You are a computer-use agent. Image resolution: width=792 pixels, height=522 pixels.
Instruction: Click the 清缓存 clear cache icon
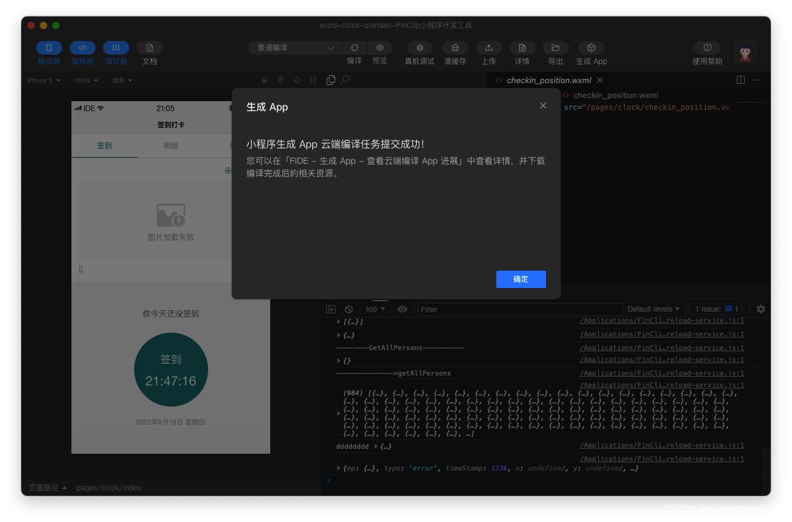tap(455, 48)
